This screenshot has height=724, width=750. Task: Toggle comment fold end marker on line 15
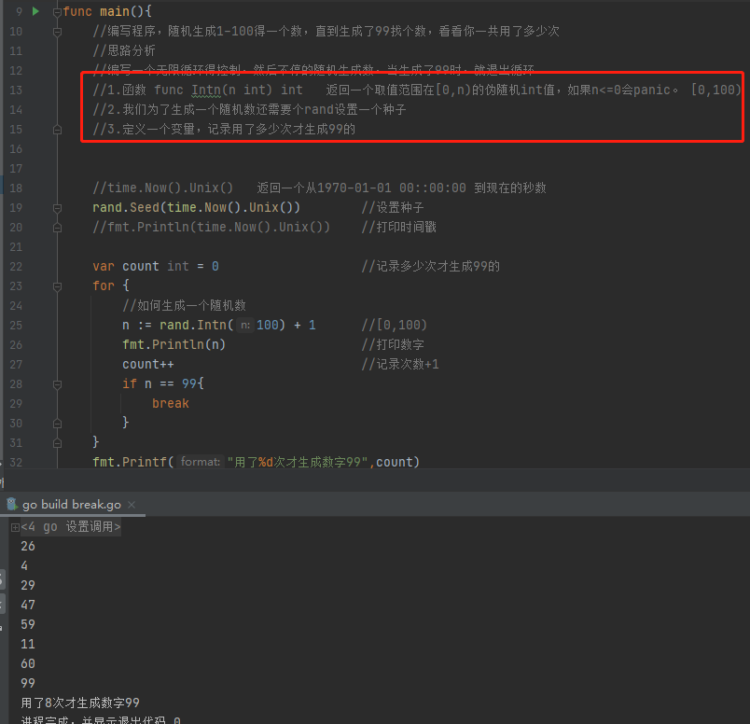(57, 130)
